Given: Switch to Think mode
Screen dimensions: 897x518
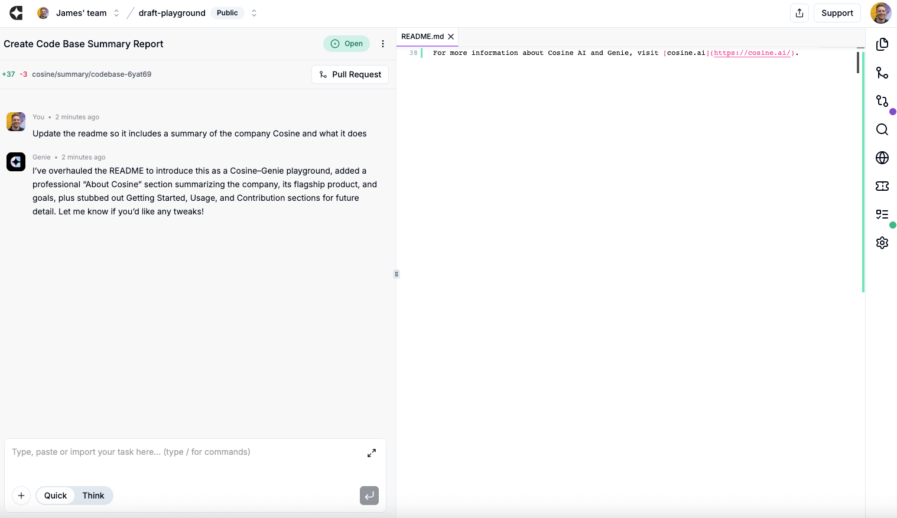Looking at the screenshot, I should 93,496.
